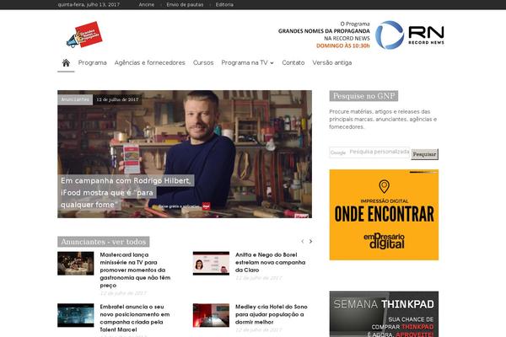Screen dimensions: 506x337
Task: Click the Anunciantes tag on featured image
Action: (x=75, y=99)
